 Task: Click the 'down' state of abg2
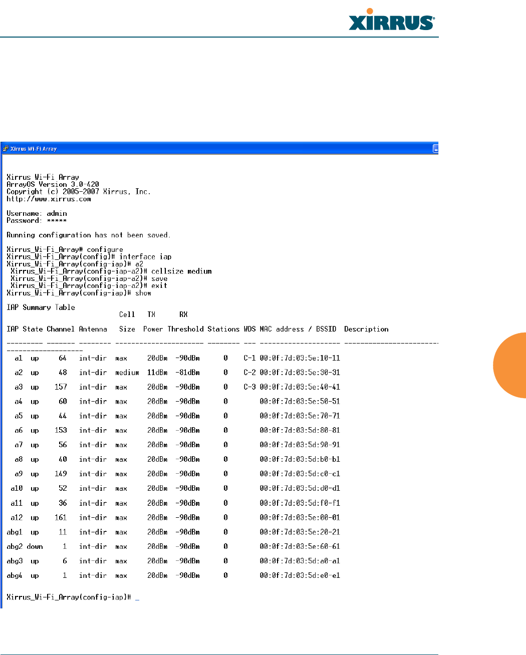coord(35,546)
